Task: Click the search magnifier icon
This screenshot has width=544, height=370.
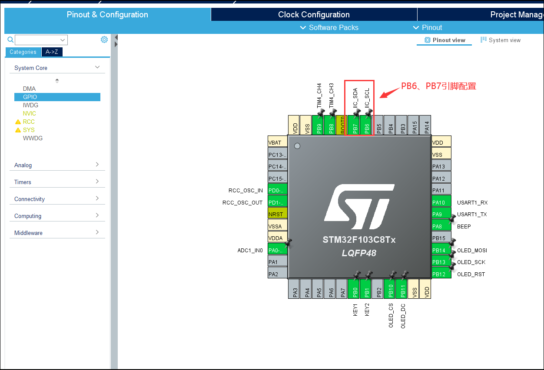Action: 10,40
